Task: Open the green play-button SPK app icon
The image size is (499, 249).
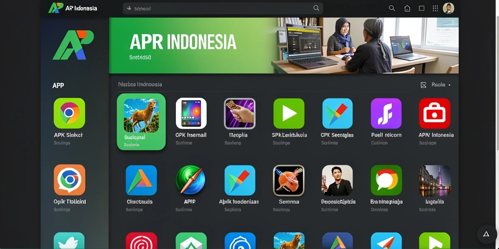Action: pyautogui.click(x=289, y=113)
